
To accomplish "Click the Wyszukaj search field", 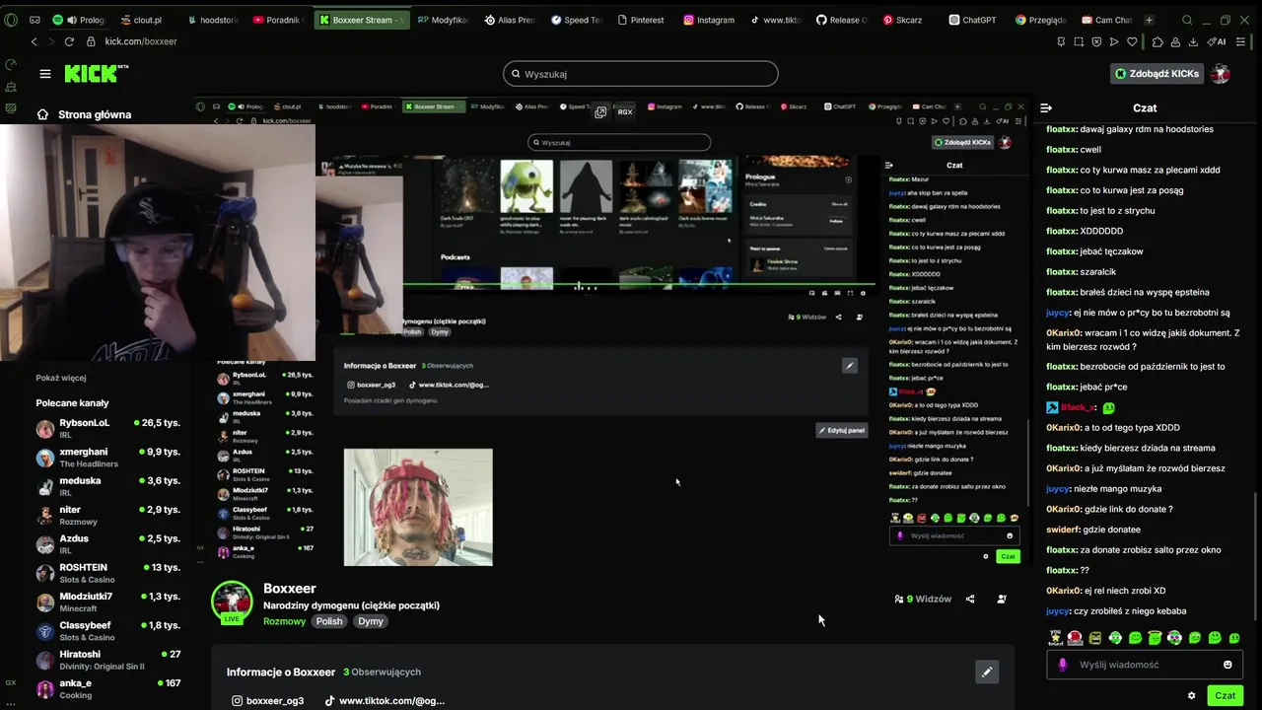I will (x=641, y=74).
